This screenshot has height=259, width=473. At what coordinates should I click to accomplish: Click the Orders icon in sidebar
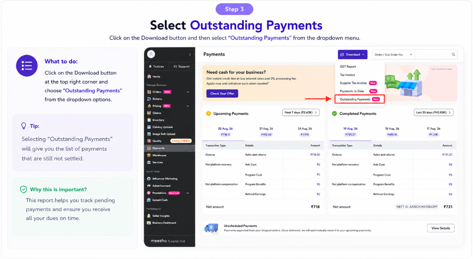point(149,92)
